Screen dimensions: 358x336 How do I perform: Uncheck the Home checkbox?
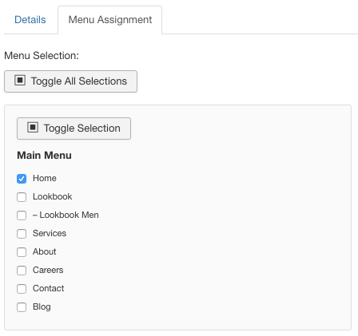22,179
